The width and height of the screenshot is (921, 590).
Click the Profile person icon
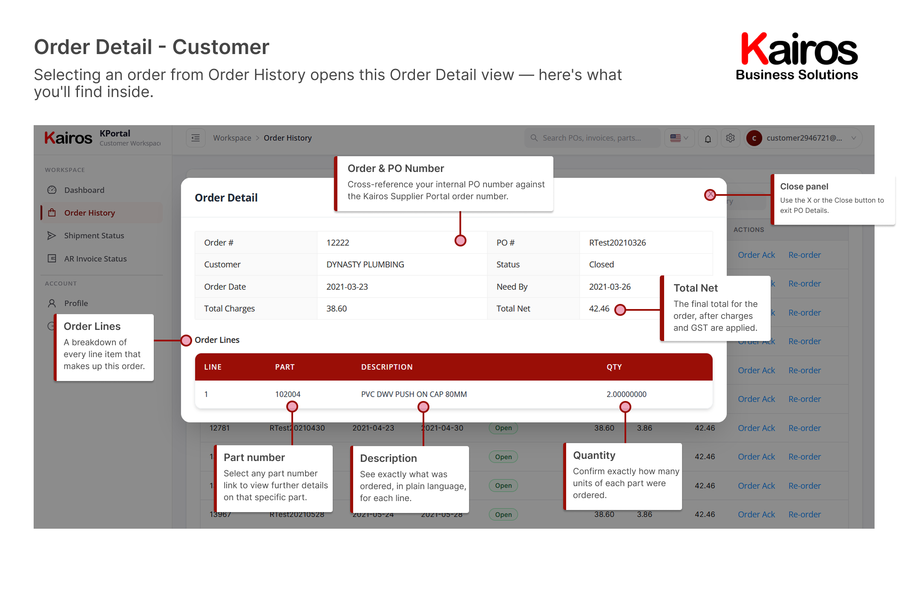(52, 303)
